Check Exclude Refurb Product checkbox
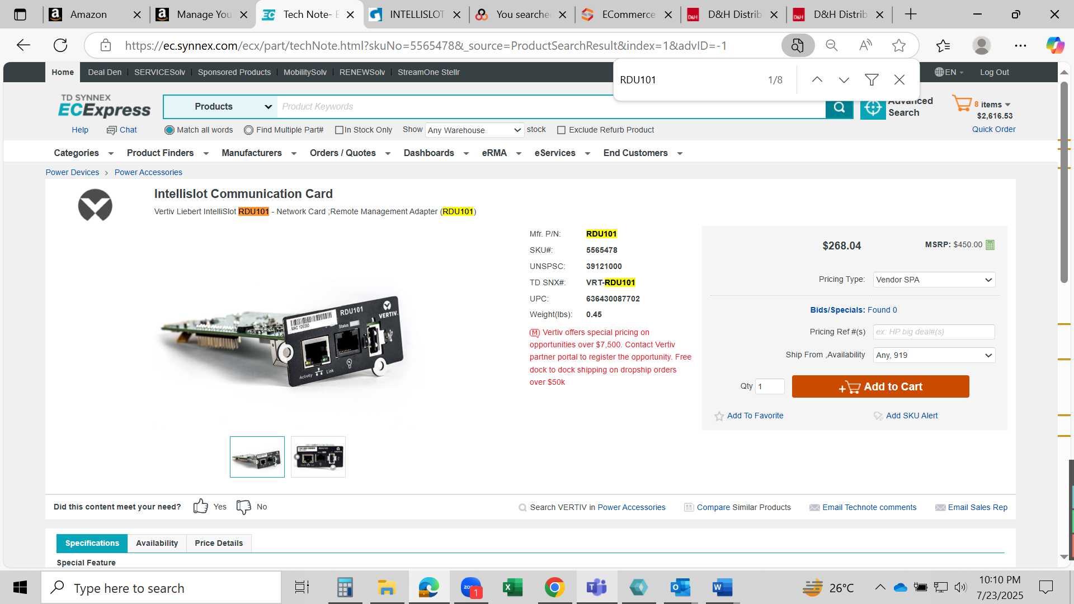Image resolution: width=1074 pixels, height=604 pixels. click(x=562, y=130)
